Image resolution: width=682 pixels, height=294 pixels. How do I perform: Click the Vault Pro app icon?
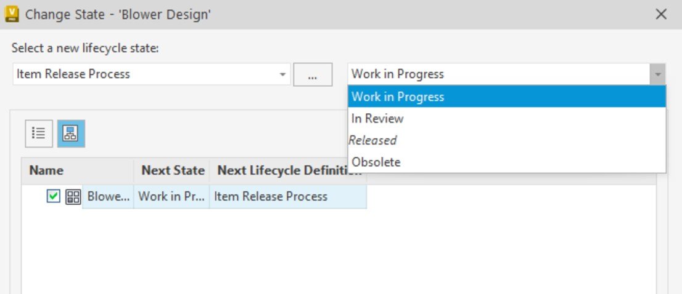click(x=11, y=14)
